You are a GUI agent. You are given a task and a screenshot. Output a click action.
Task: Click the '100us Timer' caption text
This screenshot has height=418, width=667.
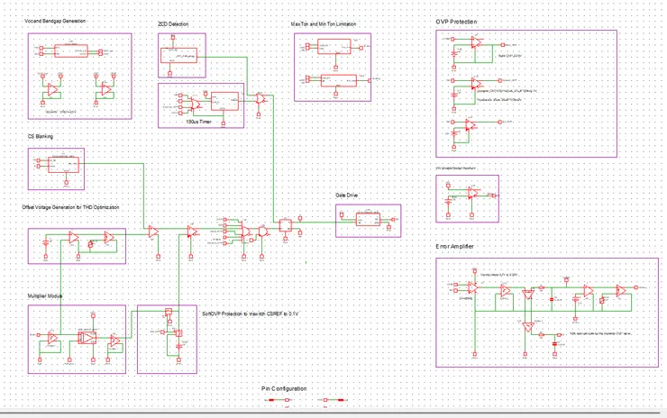pyautogui.click(x=198, y=122)
